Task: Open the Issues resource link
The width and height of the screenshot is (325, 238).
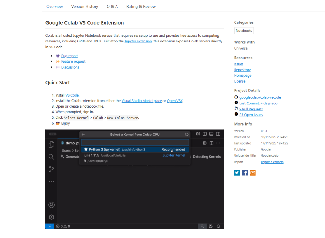Action: coord(239,64)
